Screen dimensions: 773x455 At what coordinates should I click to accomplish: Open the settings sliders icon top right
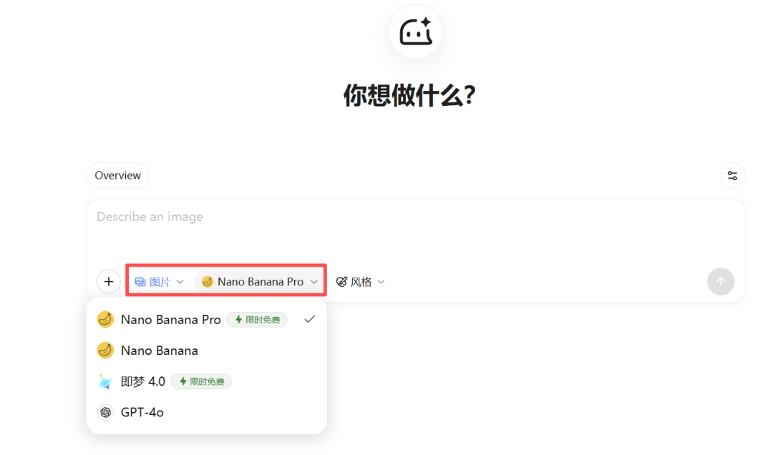click(x=732, y=175)
